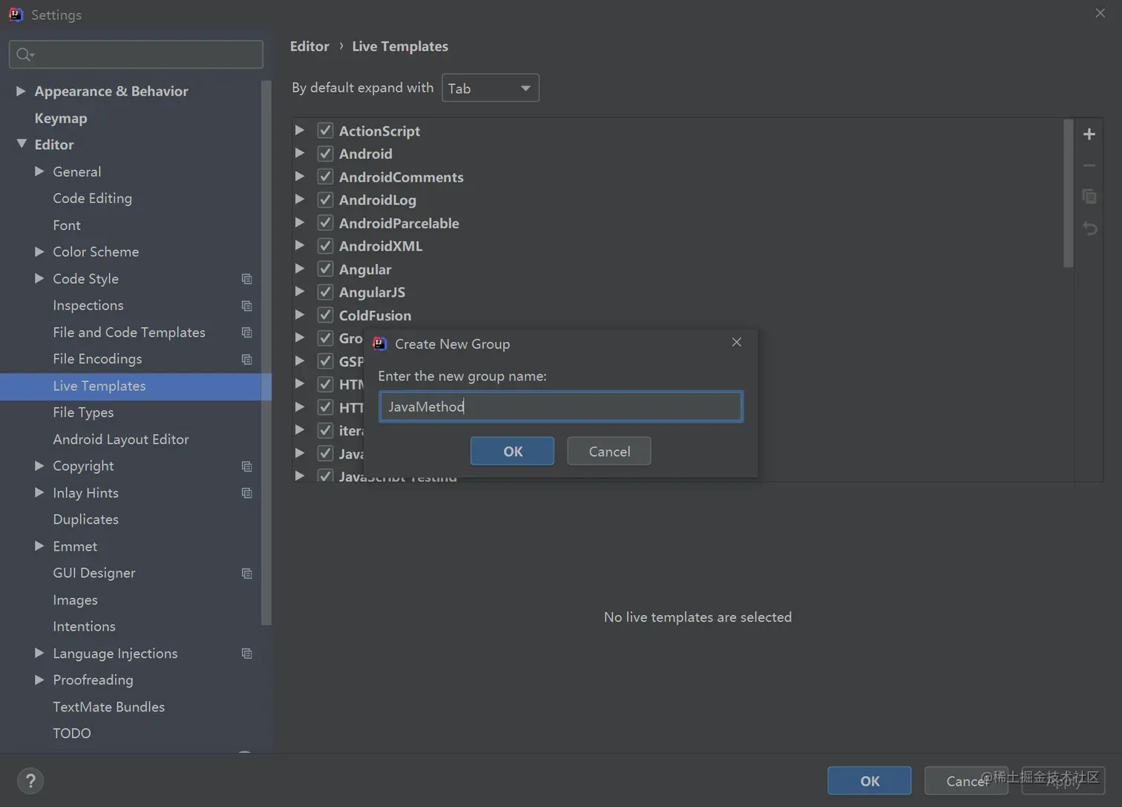Disable the ColdFusion template group checkbox
The width and height of the screenshot is (1122, 807).
pyautogui.click(x=325, y=315)
